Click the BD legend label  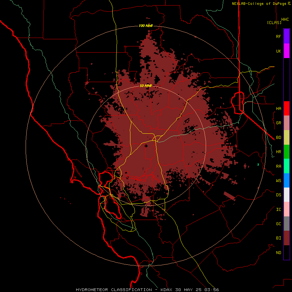(278, 138)
